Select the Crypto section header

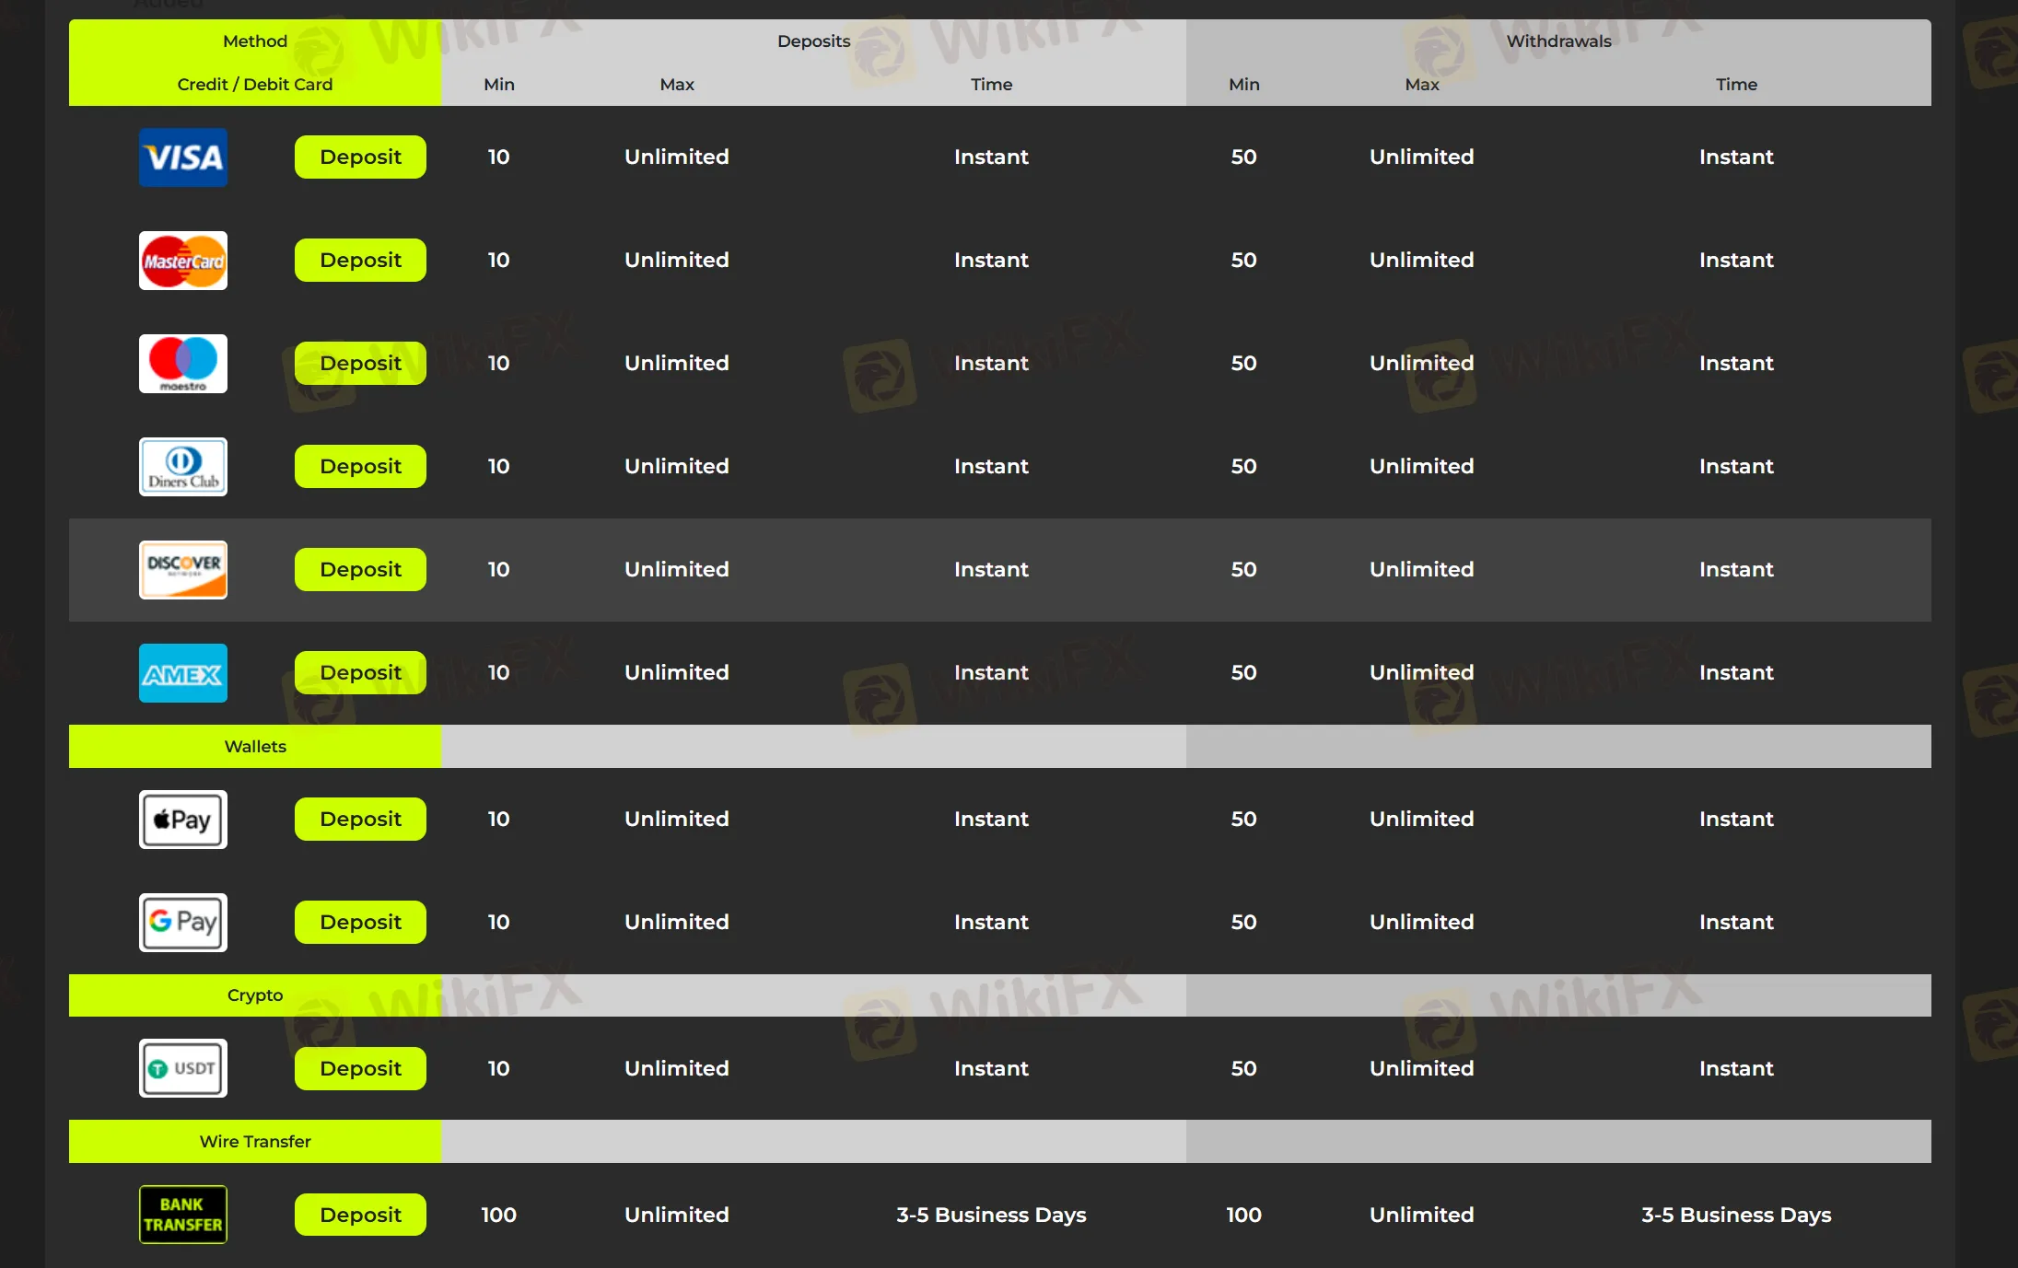coord(255,995)
